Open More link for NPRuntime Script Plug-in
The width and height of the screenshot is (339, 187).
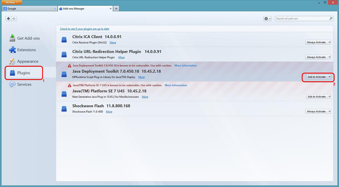tap(141, 77)
